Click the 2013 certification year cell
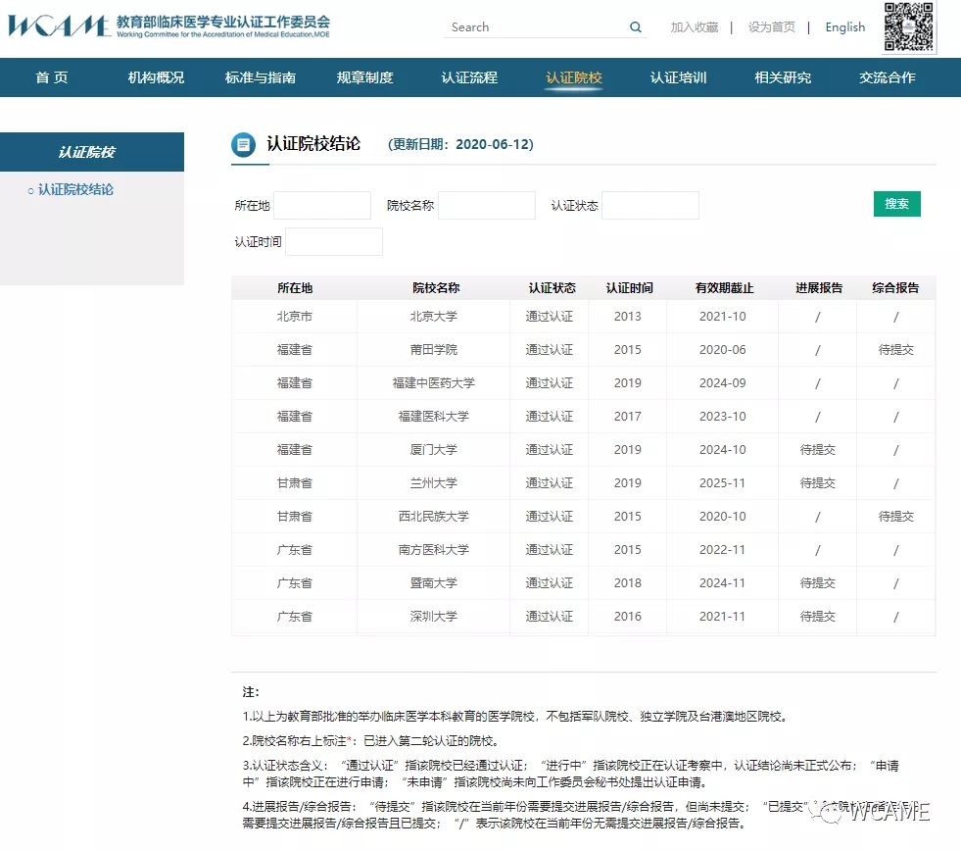The image size is (961, 851). (628, 317)
